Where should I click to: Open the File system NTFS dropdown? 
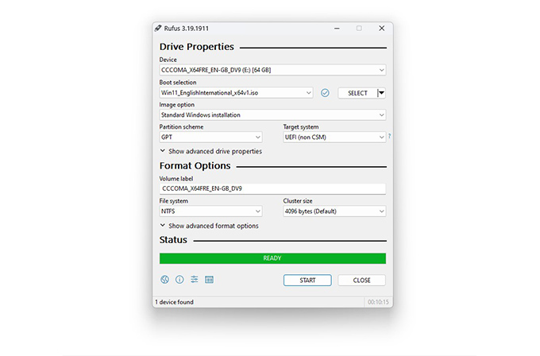(210, 211)
